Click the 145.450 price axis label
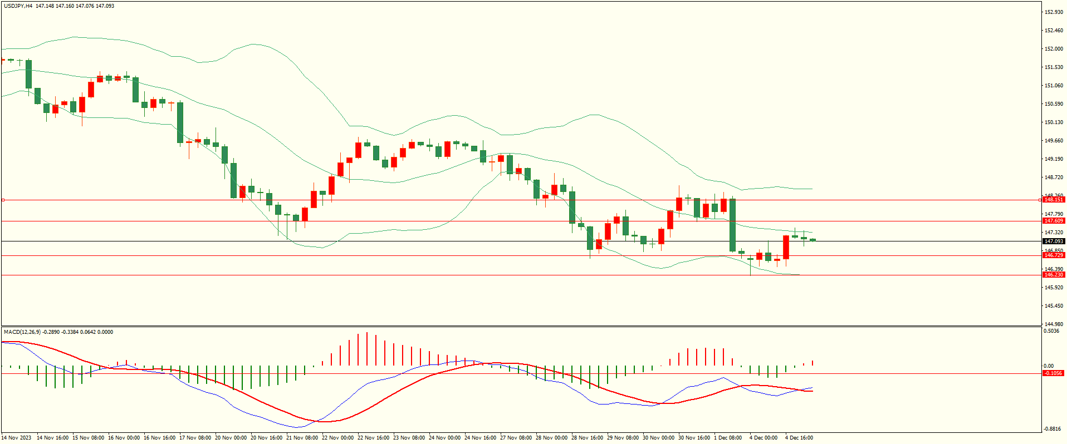The height and width of the screenshot is (444, 1067). tap(1054, 306)
